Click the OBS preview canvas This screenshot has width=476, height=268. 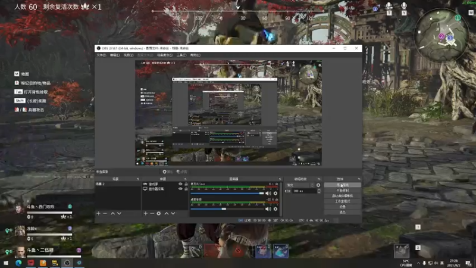[x=228, y=113]
